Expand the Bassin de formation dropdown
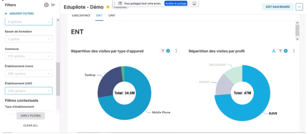Screen dimensions: 308x134 (29, 39)
